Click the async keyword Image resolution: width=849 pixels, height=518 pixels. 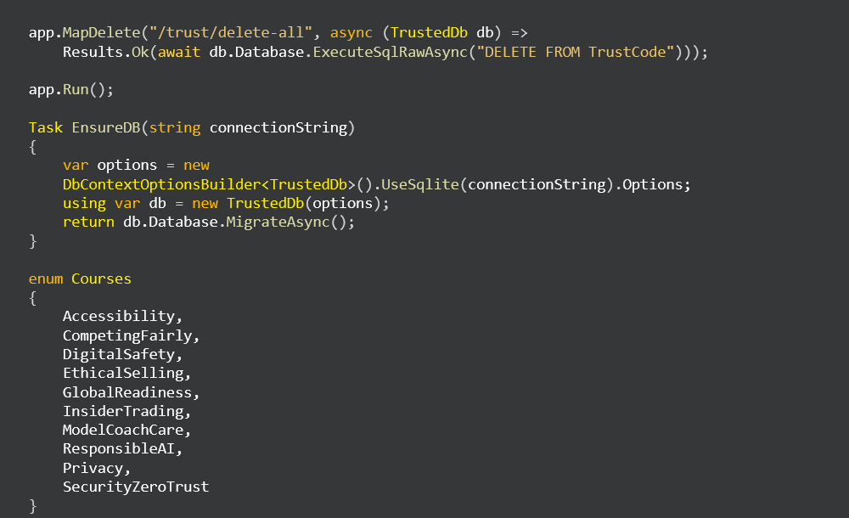(351, 32)
